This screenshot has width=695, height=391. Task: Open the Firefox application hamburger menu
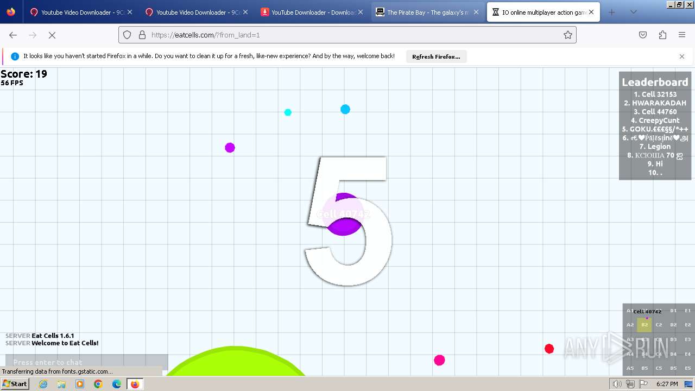pyautogui.click(x=682, y=35)
